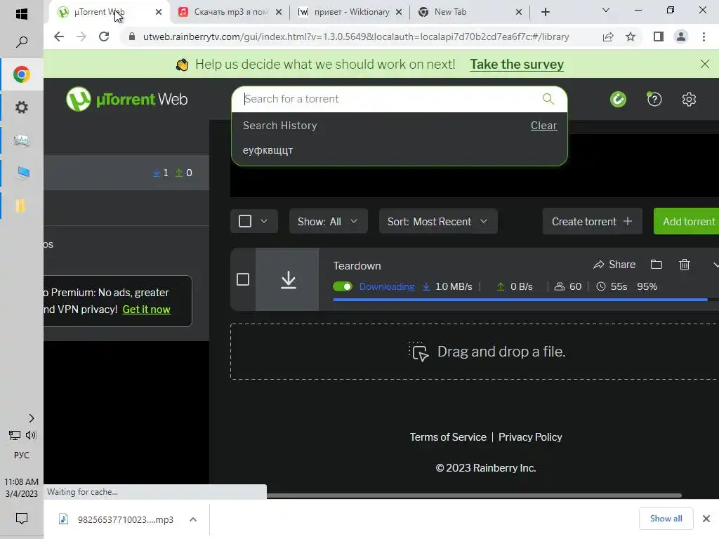Open Chrome three-dot menu
Screen dimensions: 719x539
point(704,36)
